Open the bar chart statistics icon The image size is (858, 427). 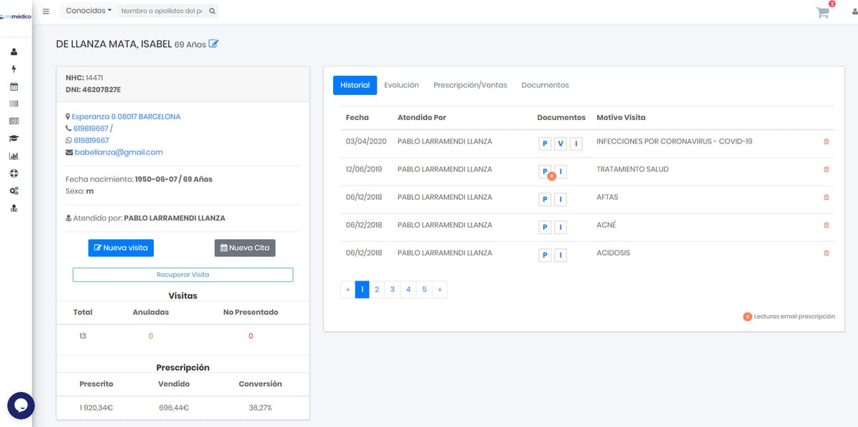[x=14, y=156]
